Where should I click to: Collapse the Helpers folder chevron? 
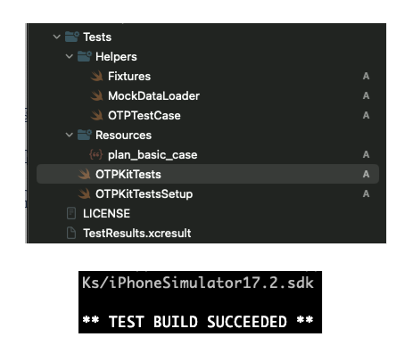70,56
